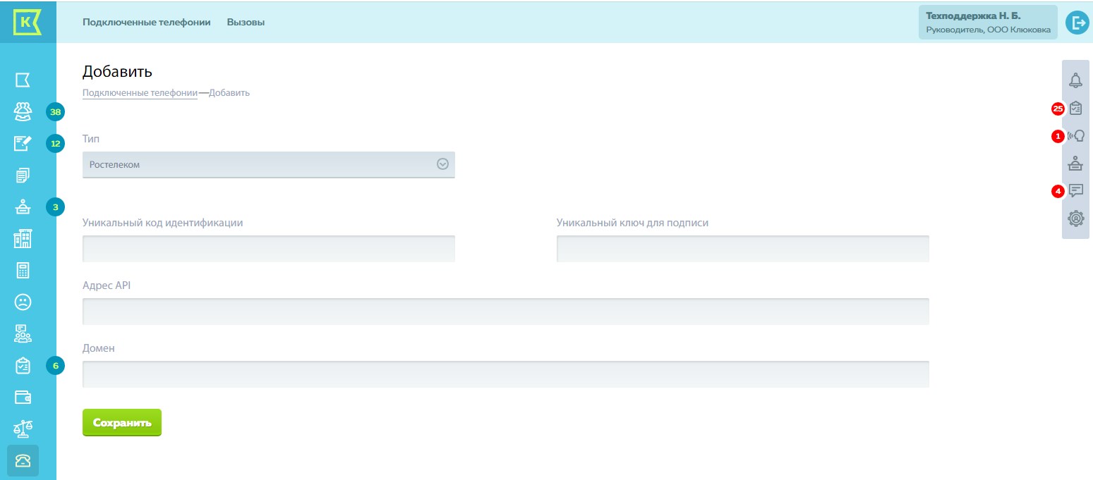Click the Адрес API input field

click(505, 312)
